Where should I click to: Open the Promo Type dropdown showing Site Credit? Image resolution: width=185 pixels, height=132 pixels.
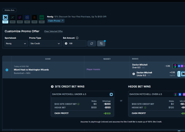45,44
